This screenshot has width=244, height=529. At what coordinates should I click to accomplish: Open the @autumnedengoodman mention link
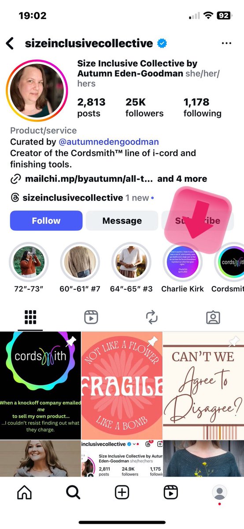point(108,142)
